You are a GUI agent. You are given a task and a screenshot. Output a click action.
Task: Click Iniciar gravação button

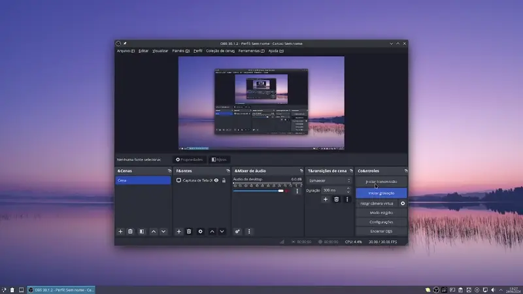(381, 193)
